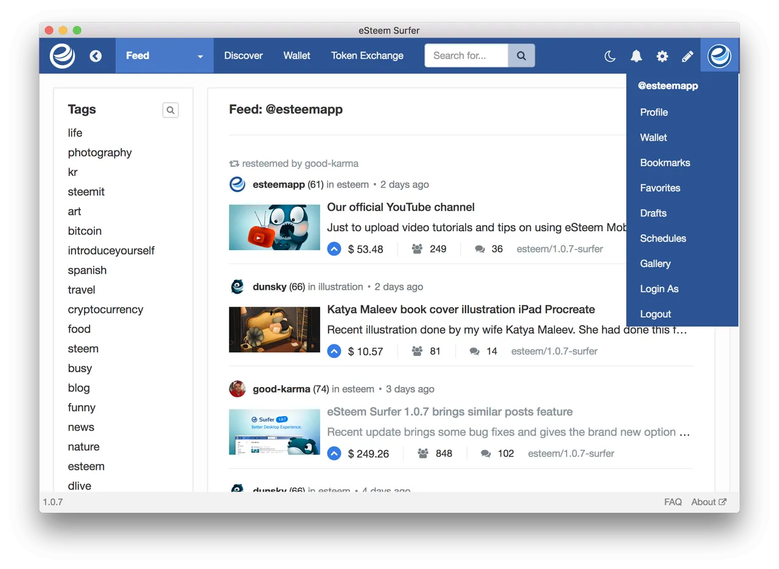The height and width of the screenshot is (569, 779).
Task: Toggle night mode with the moon icon
Action: (610, 56)
